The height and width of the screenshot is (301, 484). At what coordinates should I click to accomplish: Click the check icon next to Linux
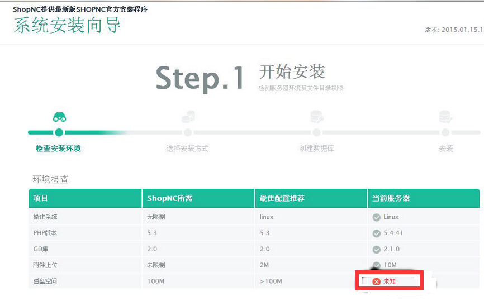(376, 217)
